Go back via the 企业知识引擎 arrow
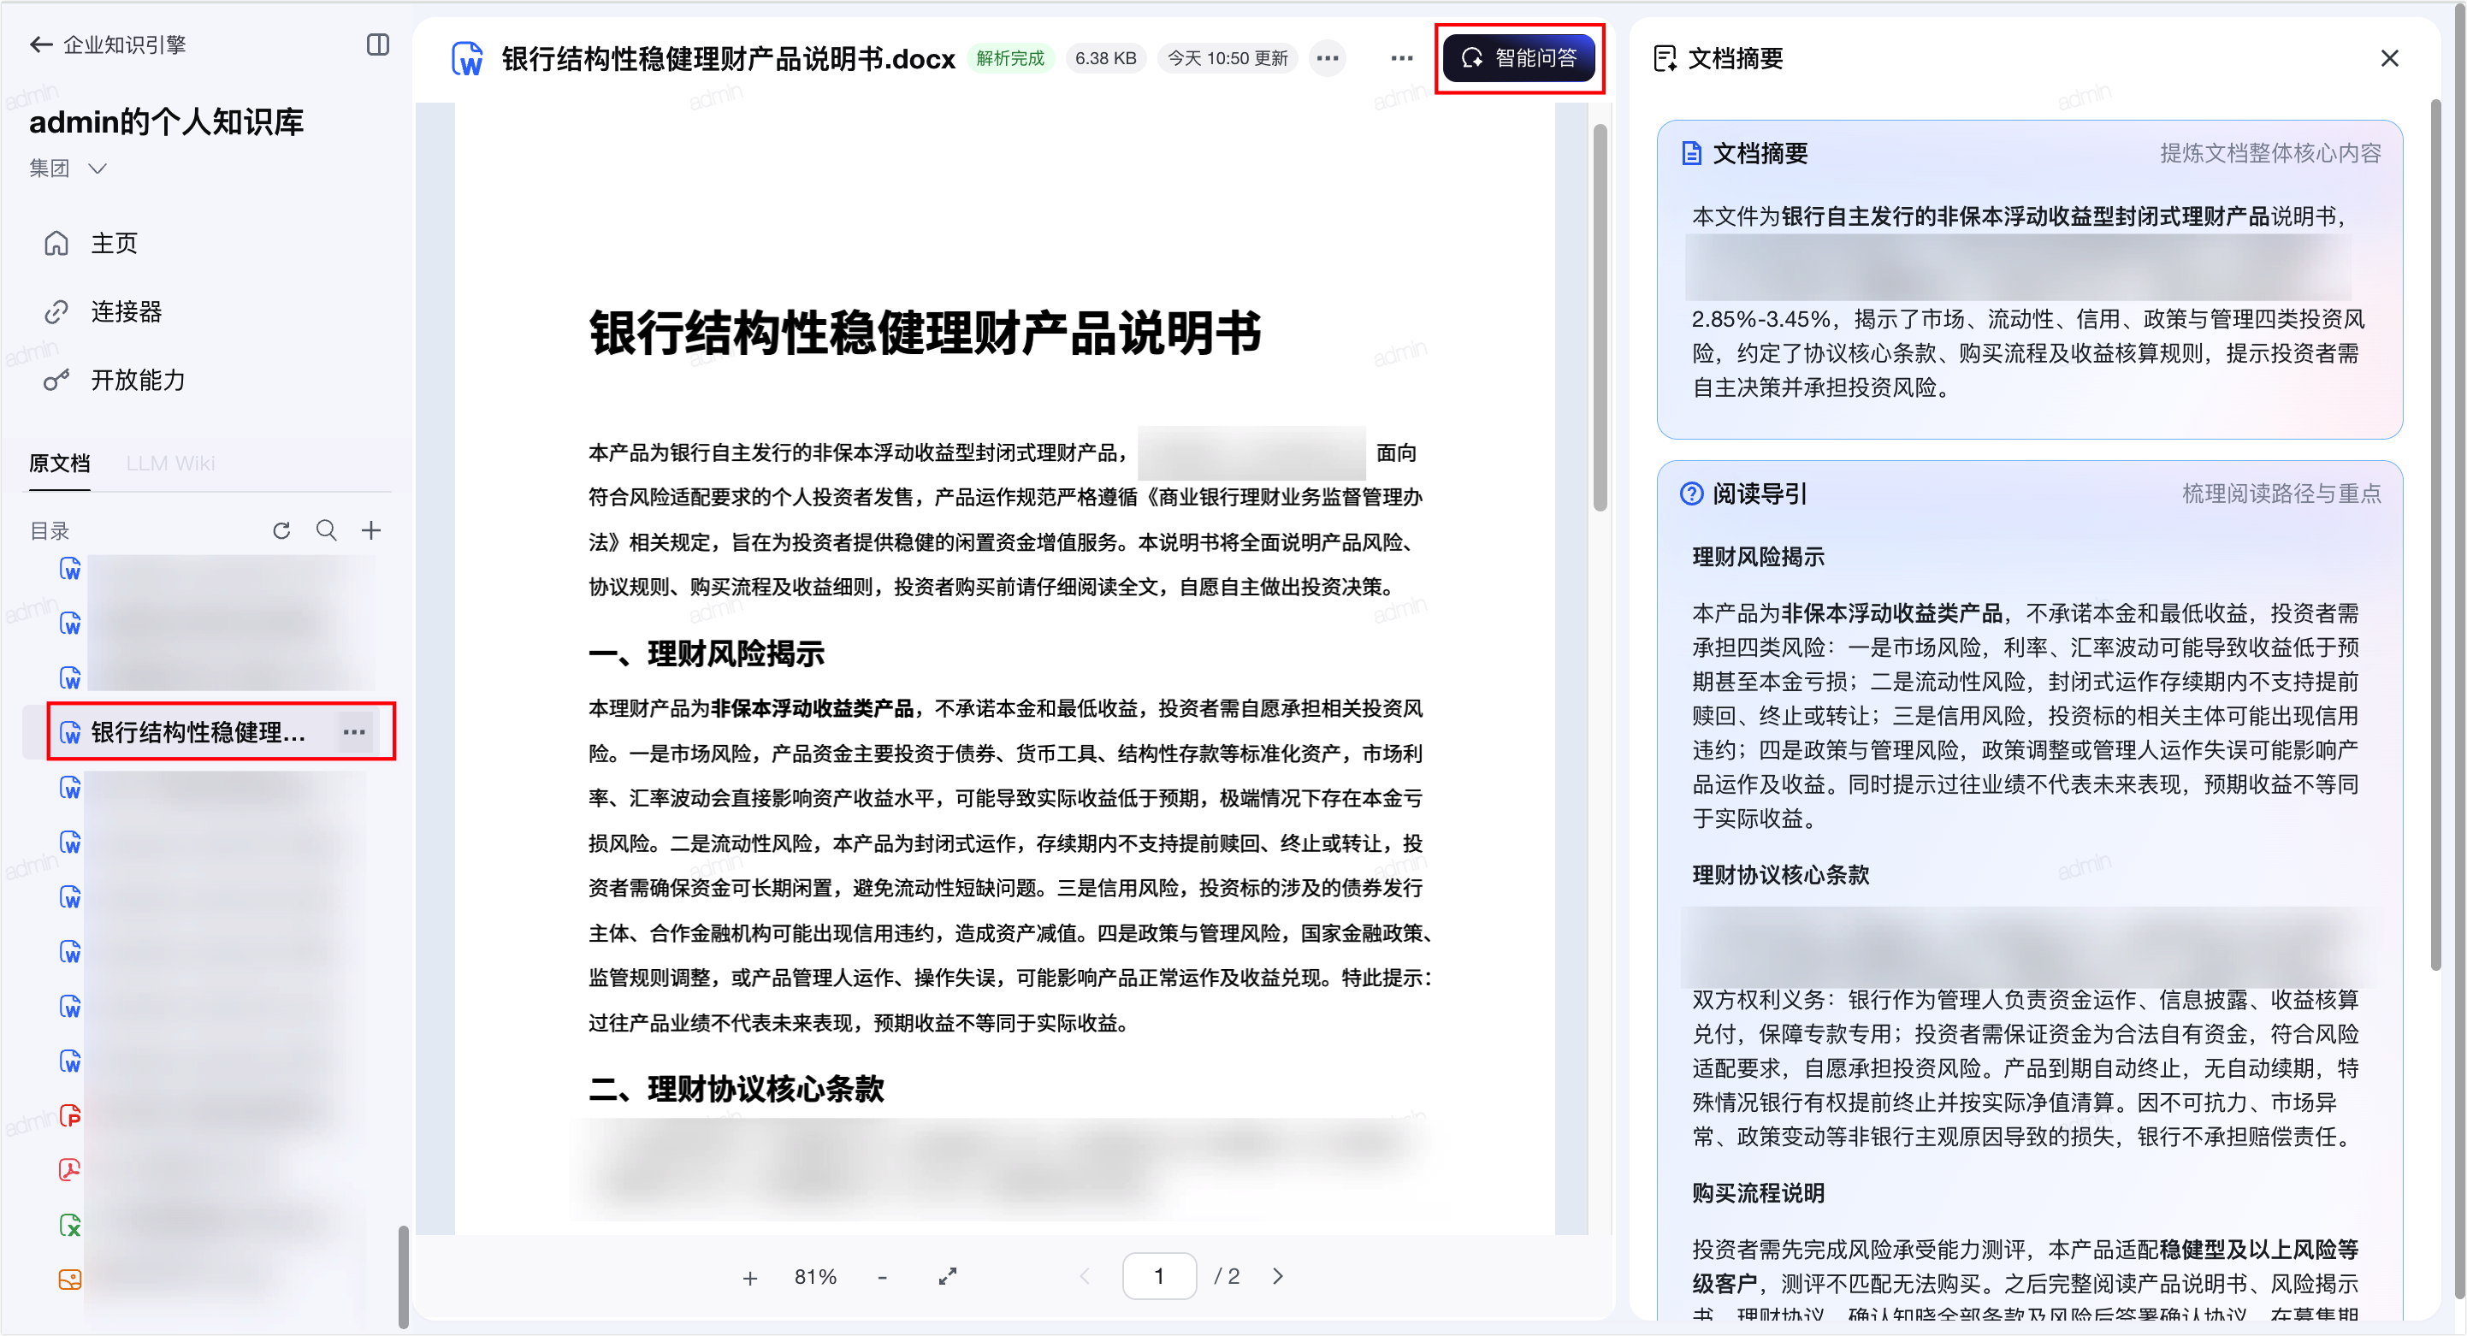The height and width of the screenshot is (1336, 2467). pyautogui.click(x=41, y=44)
